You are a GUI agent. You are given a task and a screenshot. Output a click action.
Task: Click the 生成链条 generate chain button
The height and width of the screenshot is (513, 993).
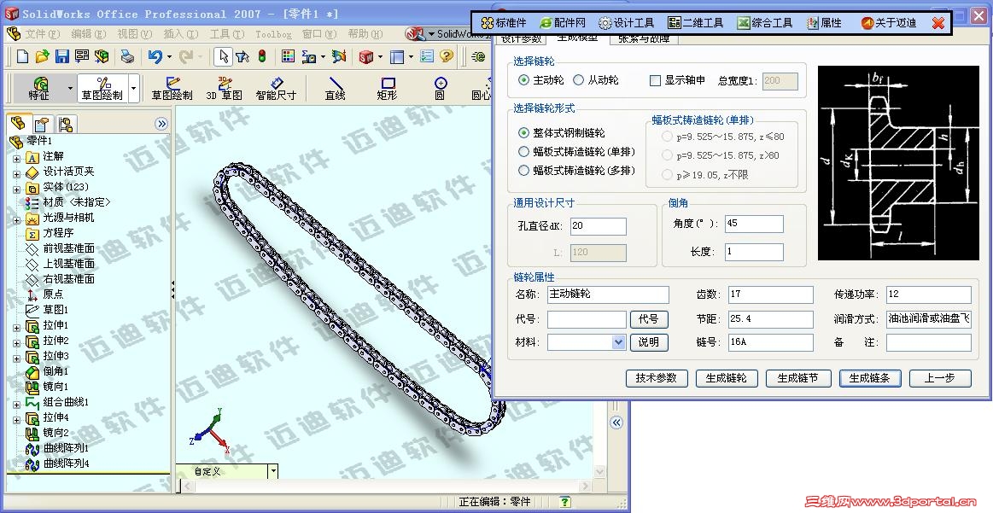(x=869, y=377)
